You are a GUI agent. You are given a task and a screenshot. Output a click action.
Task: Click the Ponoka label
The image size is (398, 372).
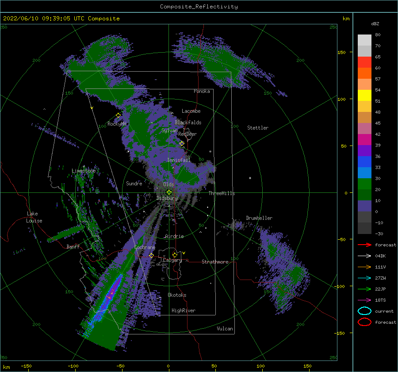pos(202,91)
